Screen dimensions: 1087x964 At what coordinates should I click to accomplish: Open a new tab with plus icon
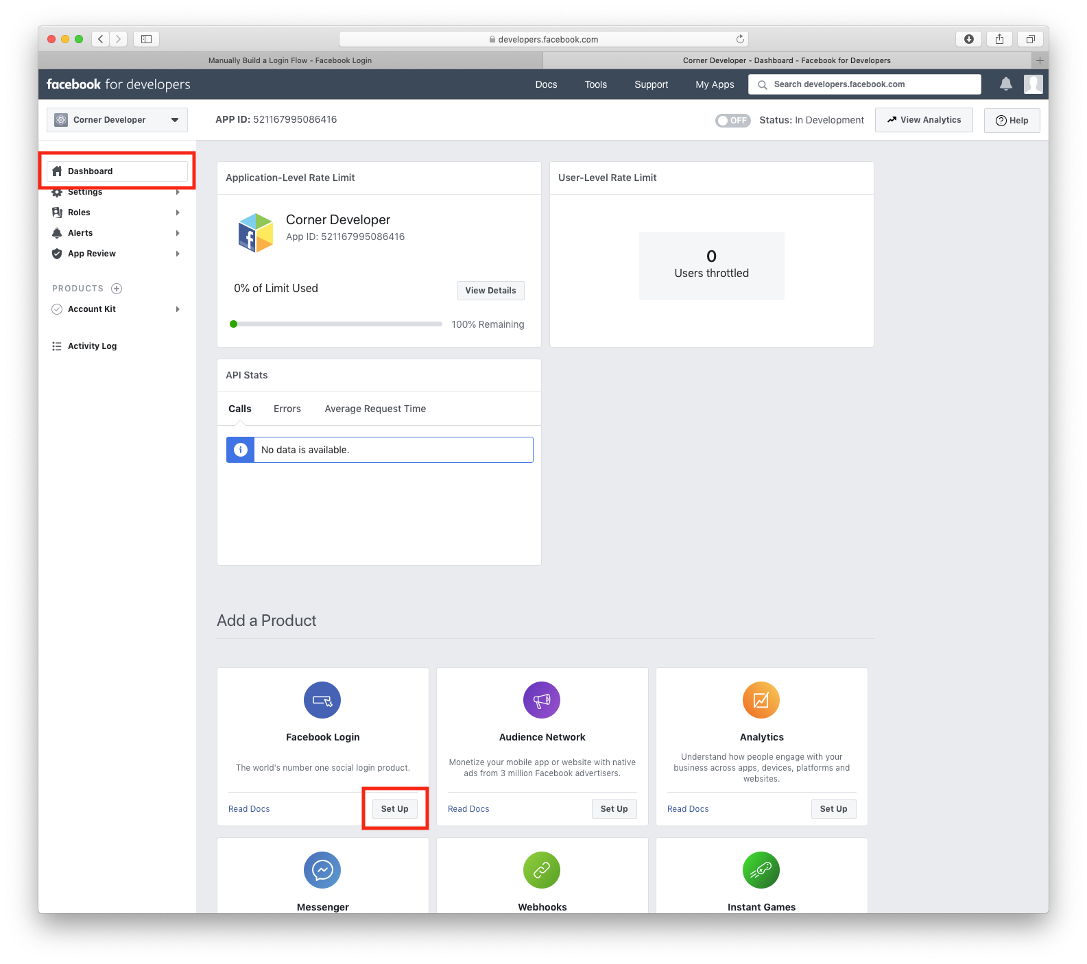pyautogui.click(x=1040, y=60)
